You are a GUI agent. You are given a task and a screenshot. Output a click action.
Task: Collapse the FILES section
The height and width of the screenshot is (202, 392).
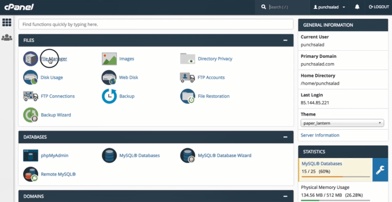[285, 40]
